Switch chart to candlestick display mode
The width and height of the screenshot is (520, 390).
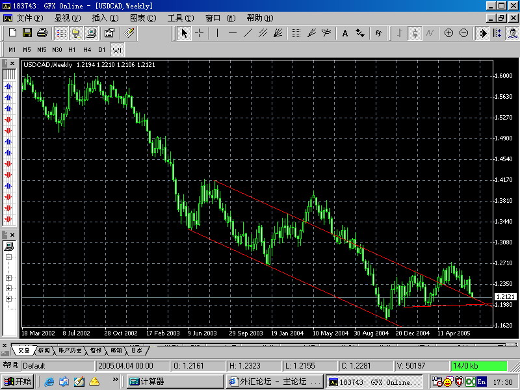(x=414, y=33)
